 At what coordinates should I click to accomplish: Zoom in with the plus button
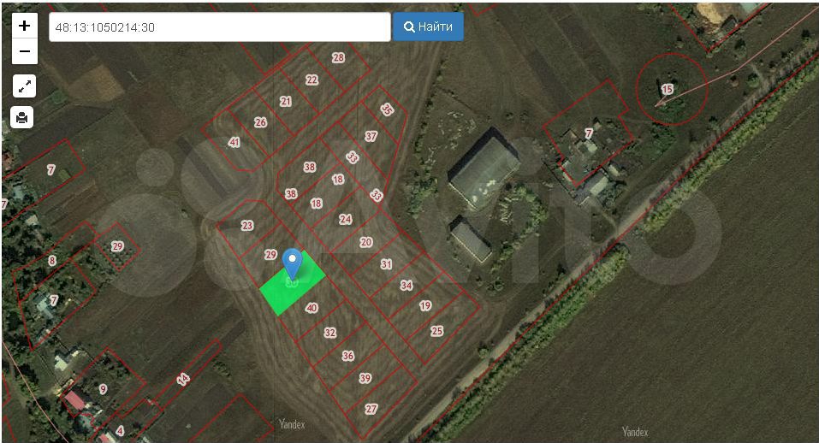pyautogui.click(x=24, y=26)
